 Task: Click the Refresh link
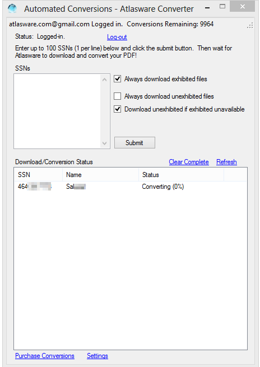tap(226, 162)
